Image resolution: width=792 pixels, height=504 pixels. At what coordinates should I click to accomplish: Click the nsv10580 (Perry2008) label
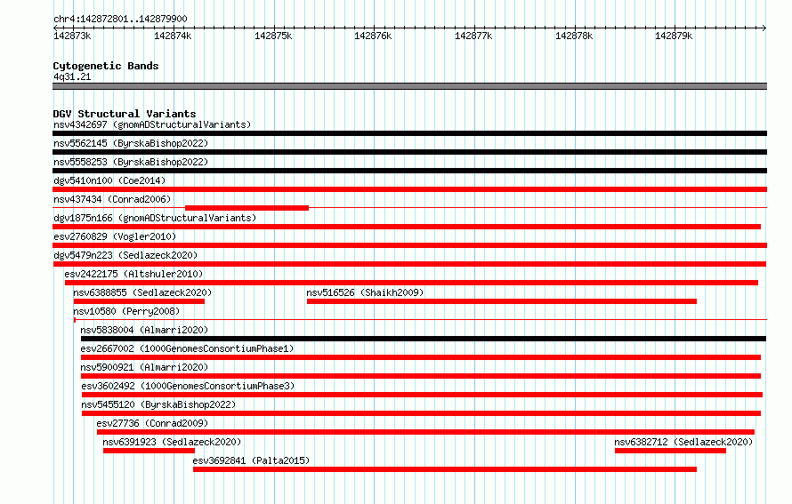click(126, 311)
